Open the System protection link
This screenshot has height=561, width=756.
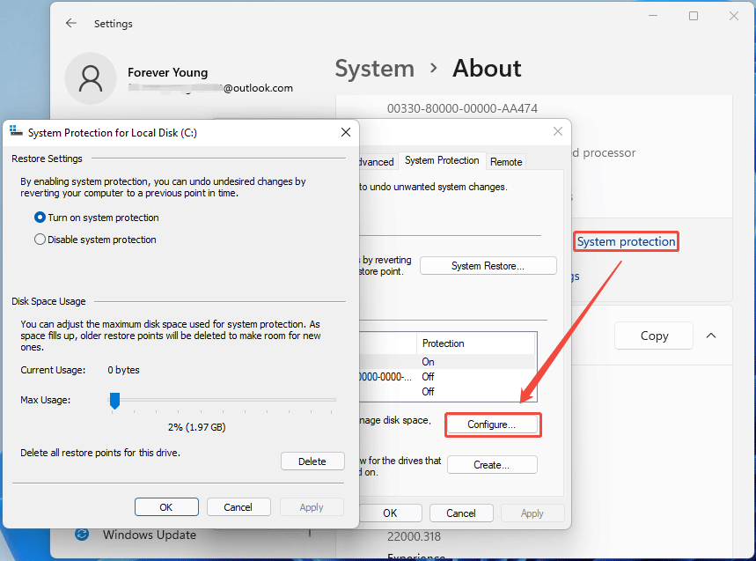(626, 241)
